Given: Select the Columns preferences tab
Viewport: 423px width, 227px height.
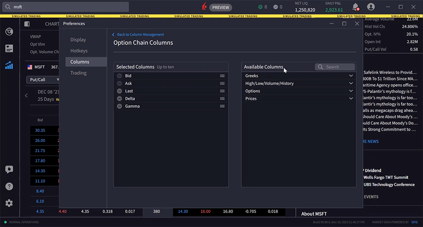Looking at the screenshot, I should [86, 62].
